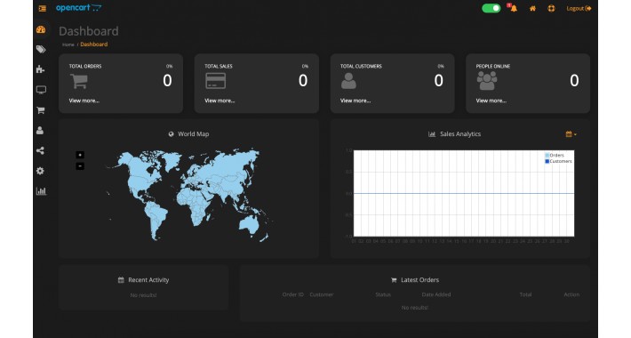
Task: Zoom out the world map
Action: 80,166
